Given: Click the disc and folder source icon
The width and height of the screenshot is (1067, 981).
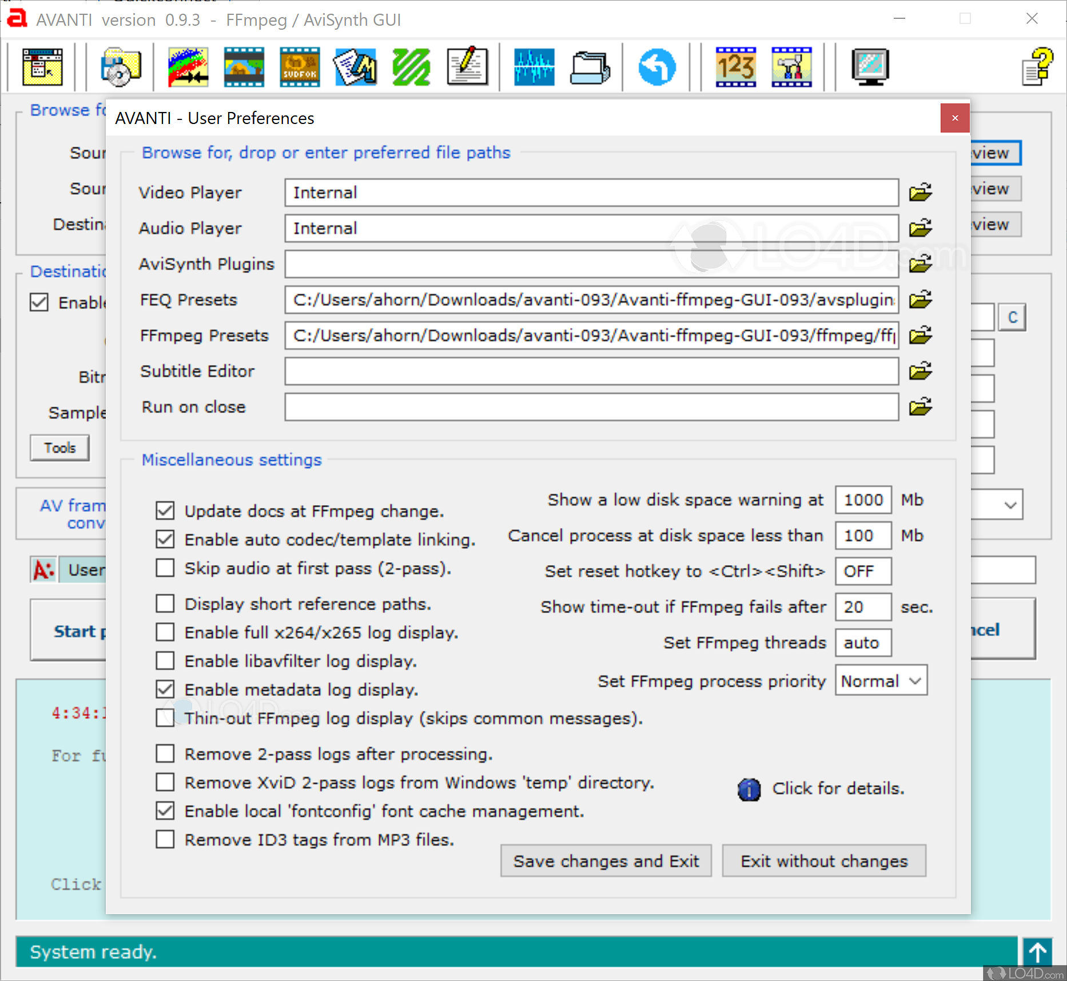Looking at the screenshot, I should point(121,67).
